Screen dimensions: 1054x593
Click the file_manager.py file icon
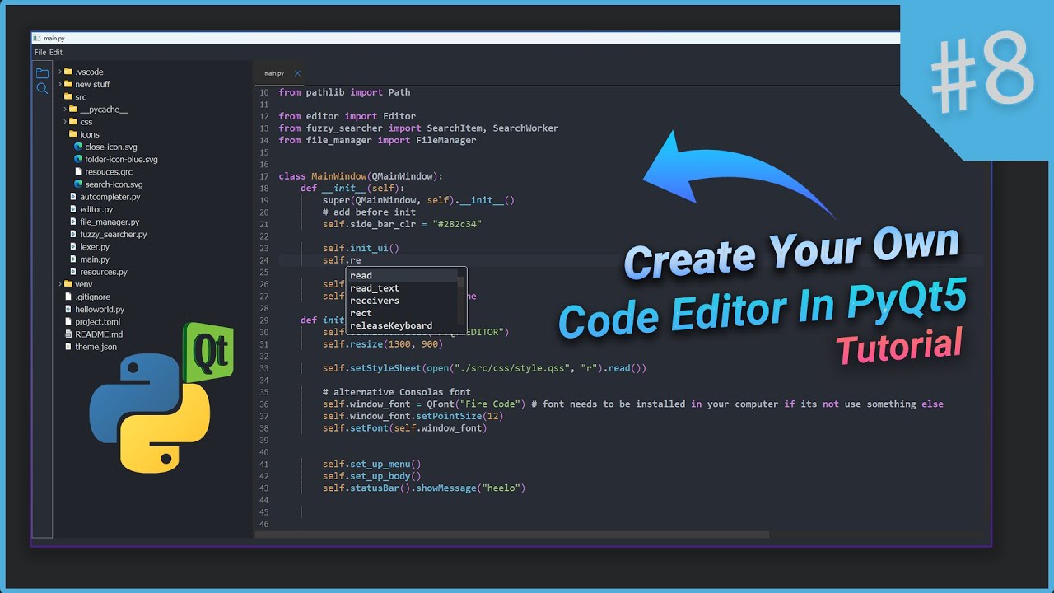pyautogui.click(x=73, y=222)
